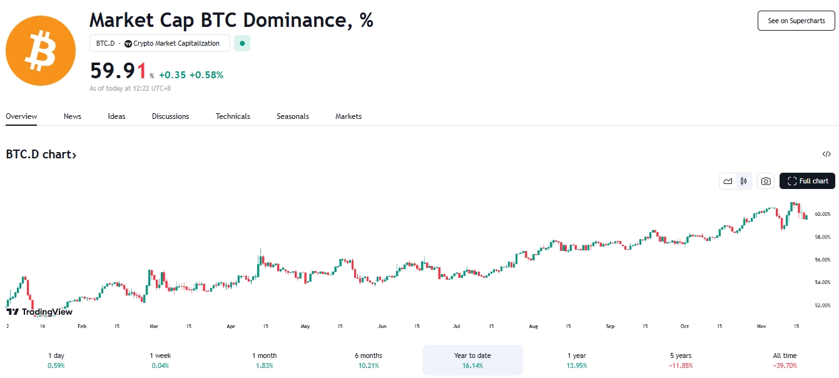Click See on Supercharts button

tap(796, 21)
